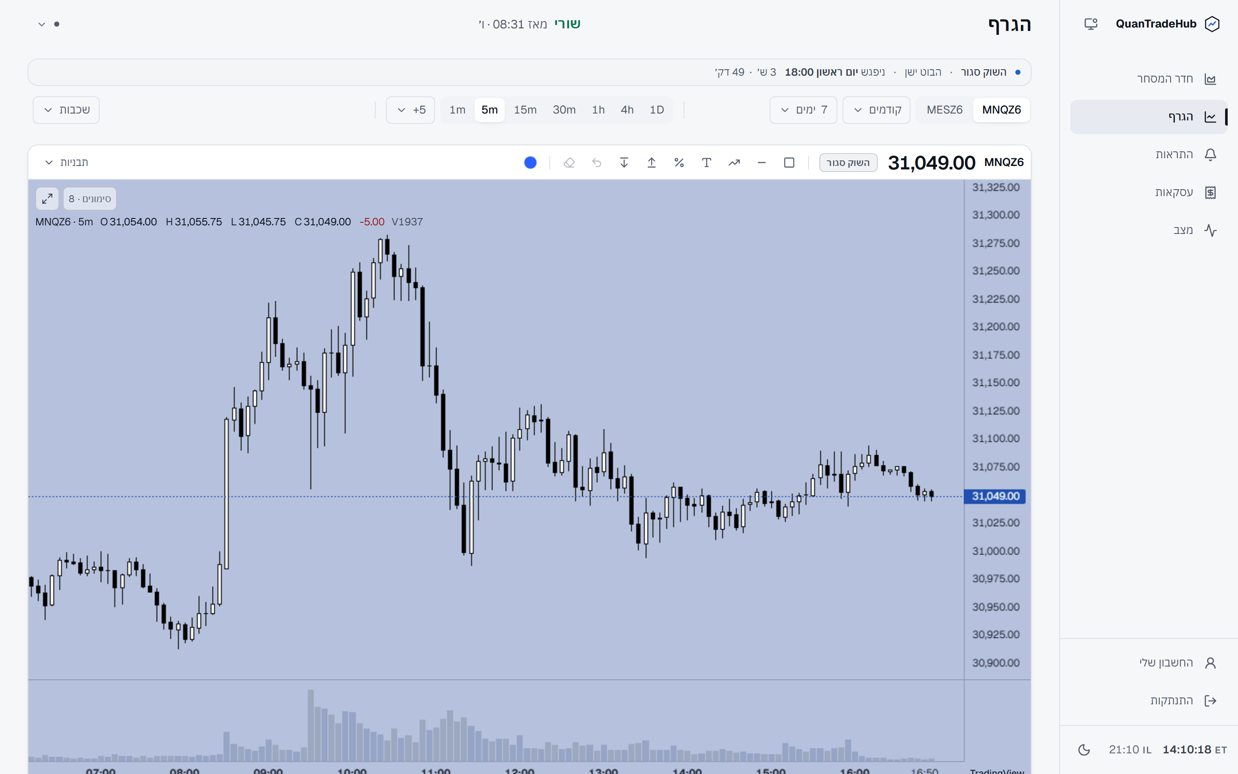
Task: Expand the chart to fullscreen
Action: [47, 199]
